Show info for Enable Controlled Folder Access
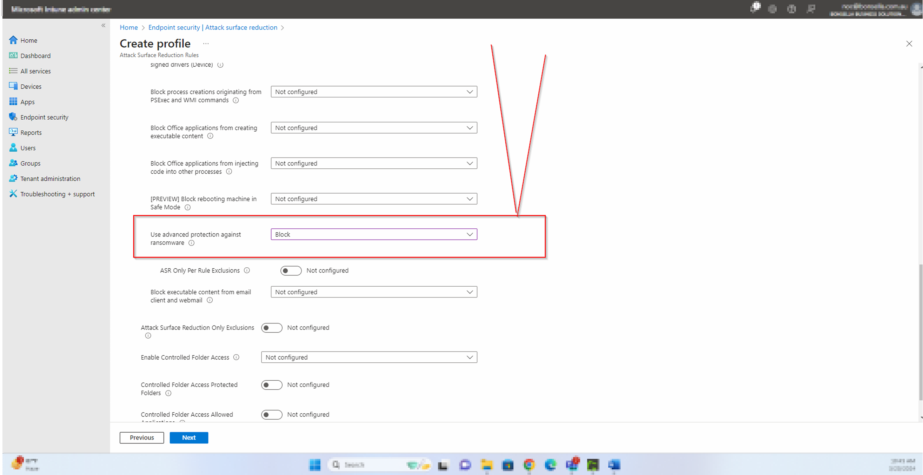The width and height of the screenshot is (923, 475). coord(236,357)
